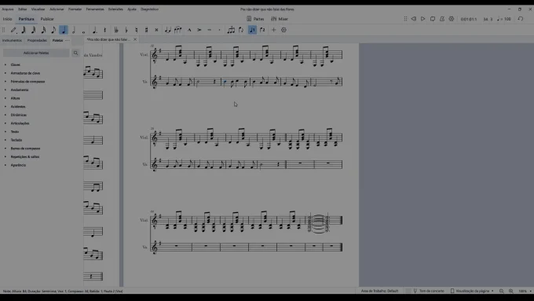Add tenuto articulation

210,30
